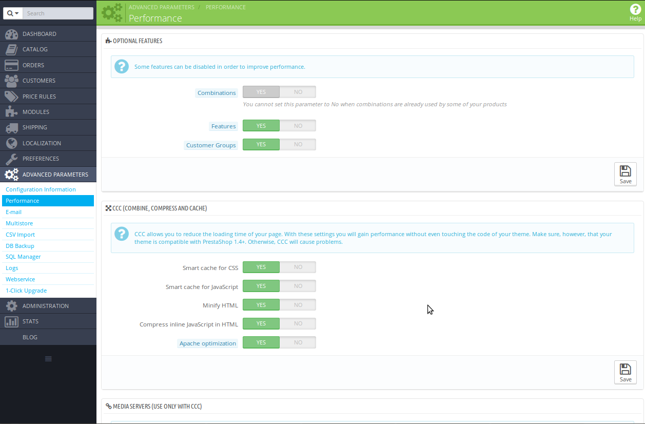Open the Catalog menu
Image resolution: width=645 pixels, height=424 pixels.
48,49
